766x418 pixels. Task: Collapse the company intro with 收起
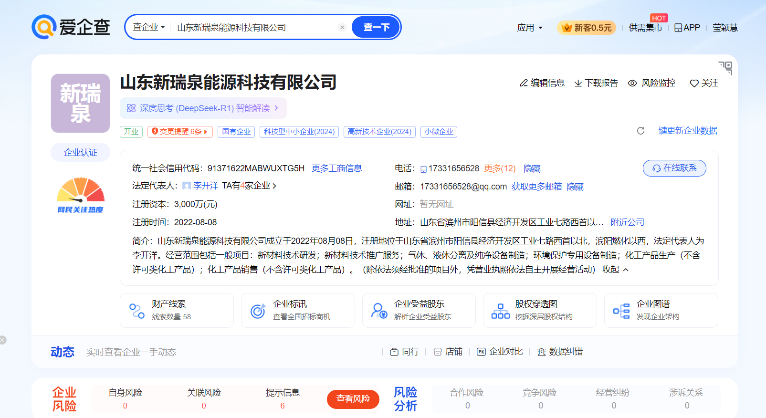[615, 270]
